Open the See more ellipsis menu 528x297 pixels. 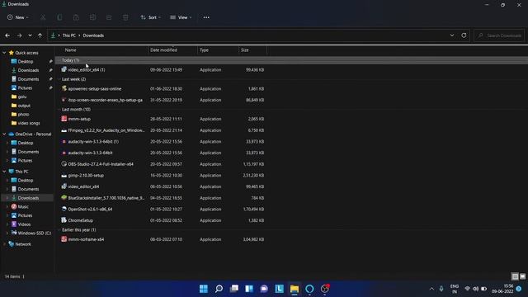click(x=206, y=17)
